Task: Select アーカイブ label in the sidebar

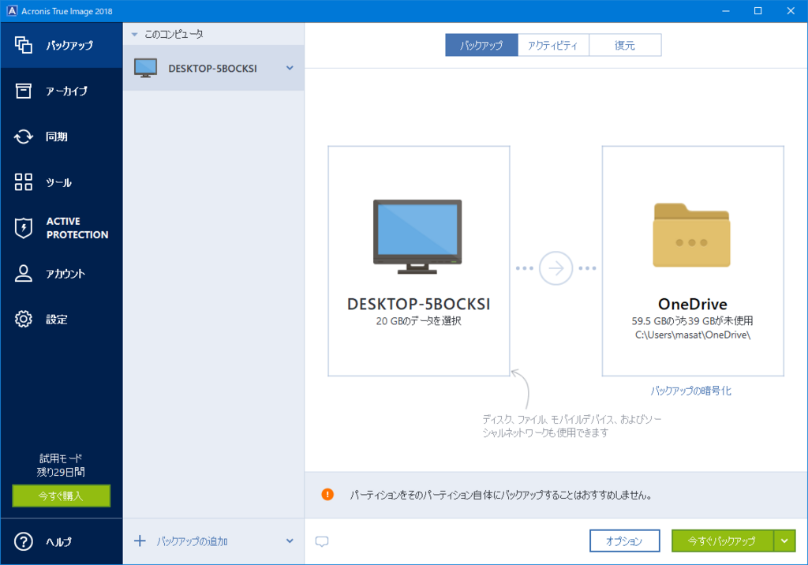Action: click(x=66, y=92)
